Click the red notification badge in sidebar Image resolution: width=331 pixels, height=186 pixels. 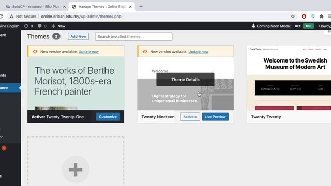click(x=4, y=148)
